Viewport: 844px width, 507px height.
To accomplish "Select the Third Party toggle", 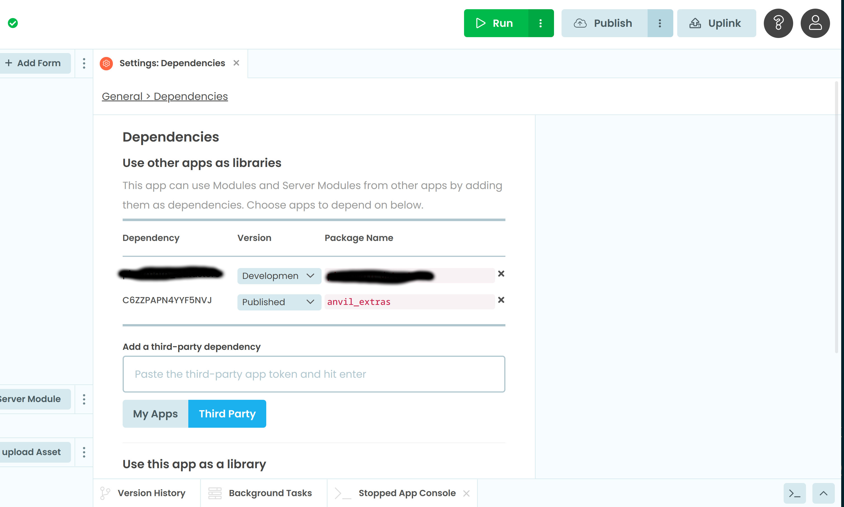I will pos(227,414).
